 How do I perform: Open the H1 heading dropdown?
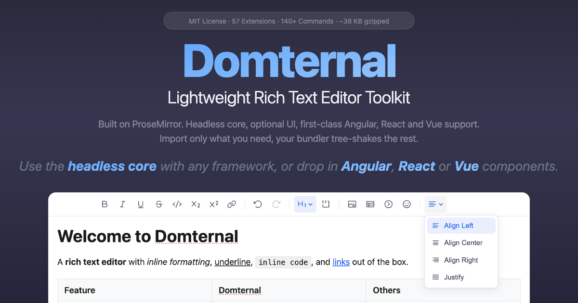pos(305,204)
